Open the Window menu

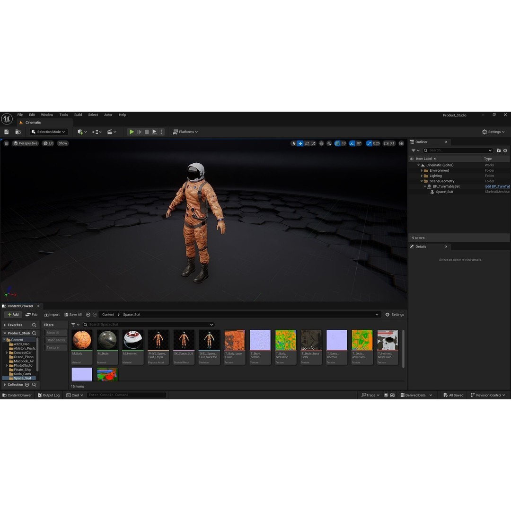47,115
